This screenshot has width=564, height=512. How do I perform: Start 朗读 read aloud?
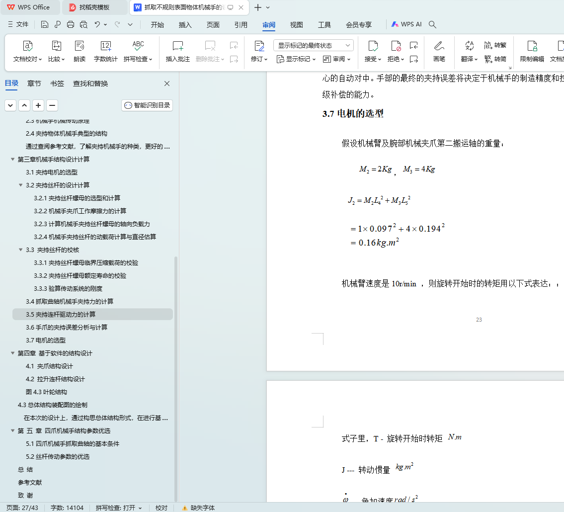tap(80, 51)
